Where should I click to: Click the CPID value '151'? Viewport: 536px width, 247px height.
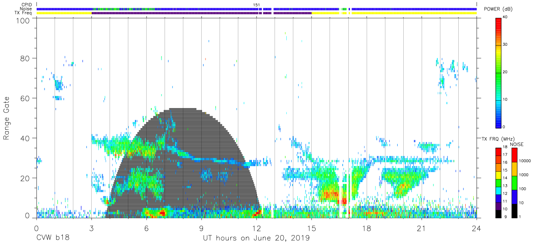257,5
